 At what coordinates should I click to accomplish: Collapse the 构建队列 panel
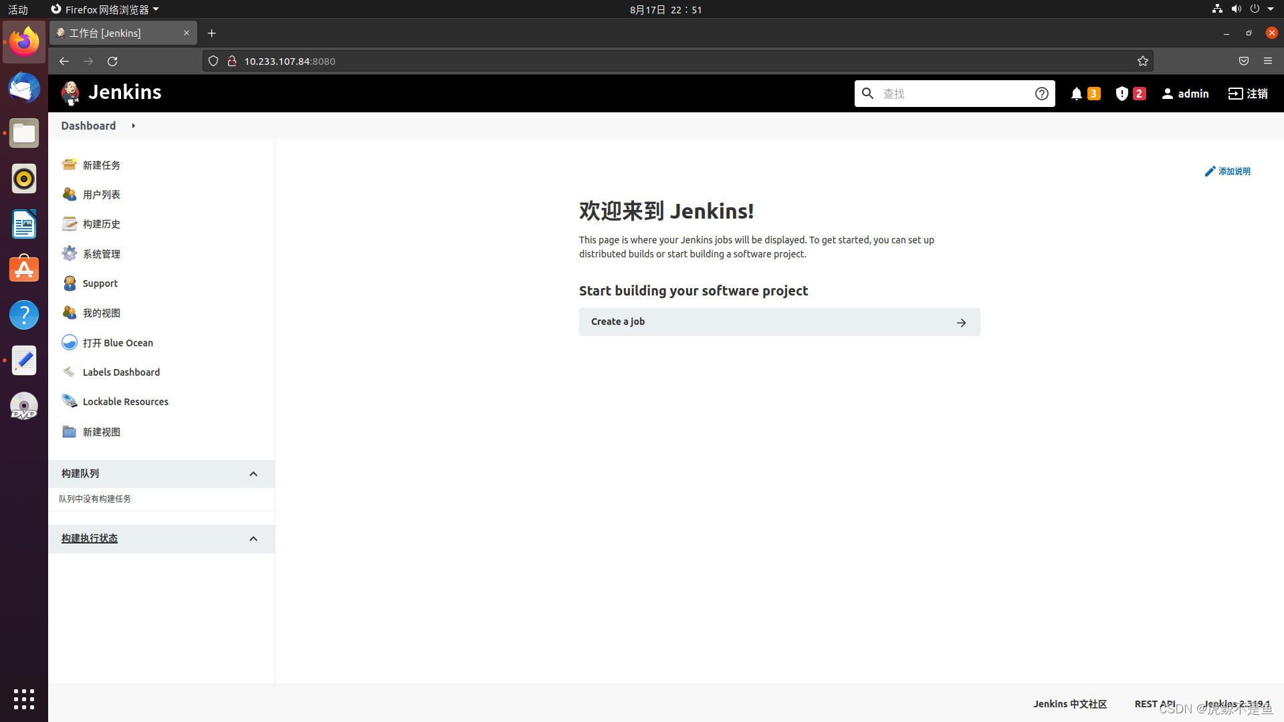[x=253, y=474]
